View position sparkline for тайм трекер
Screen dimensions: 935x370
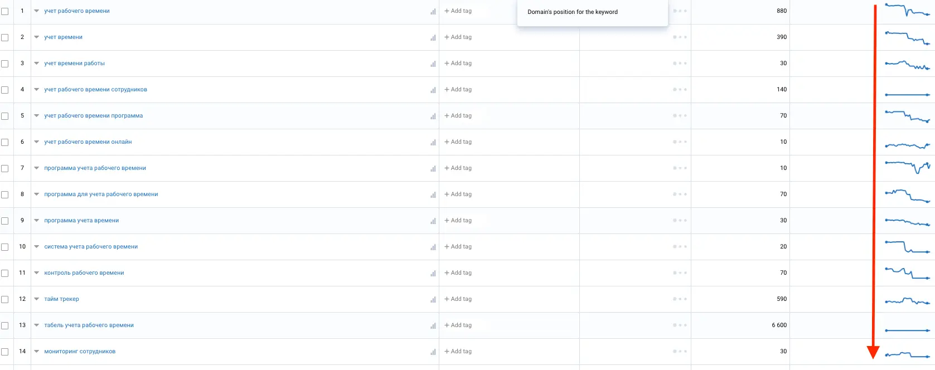(x=907, y=301)
